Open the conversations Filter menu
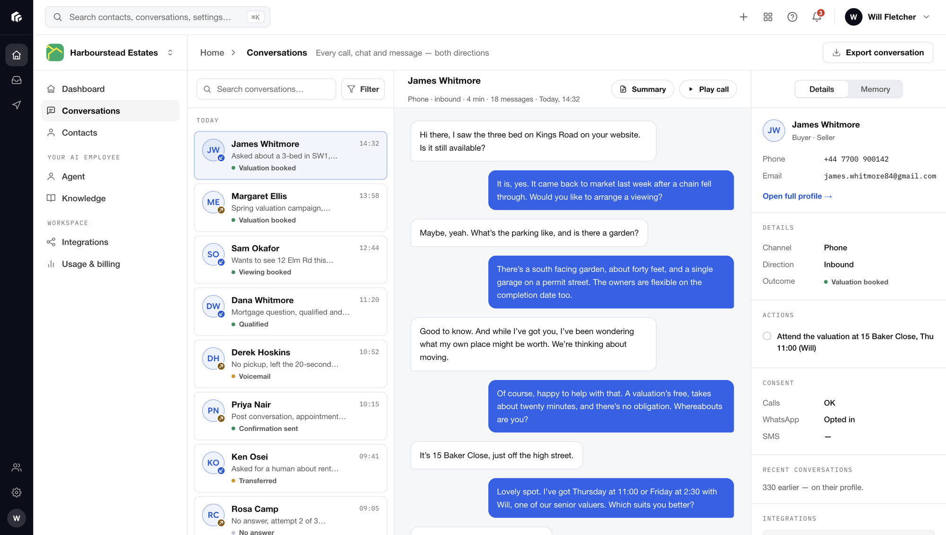This screenshot has width=946, height=535. (363, 89)
